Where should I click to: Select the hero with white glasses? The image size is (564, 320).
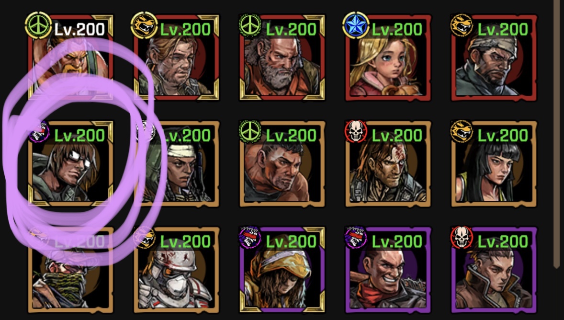pyautogui.click(x=71, y=164)
